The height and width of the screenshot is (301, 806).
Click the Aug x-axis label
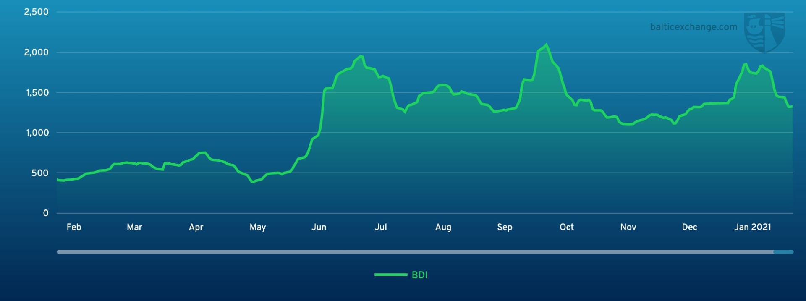tap(443, 227)
